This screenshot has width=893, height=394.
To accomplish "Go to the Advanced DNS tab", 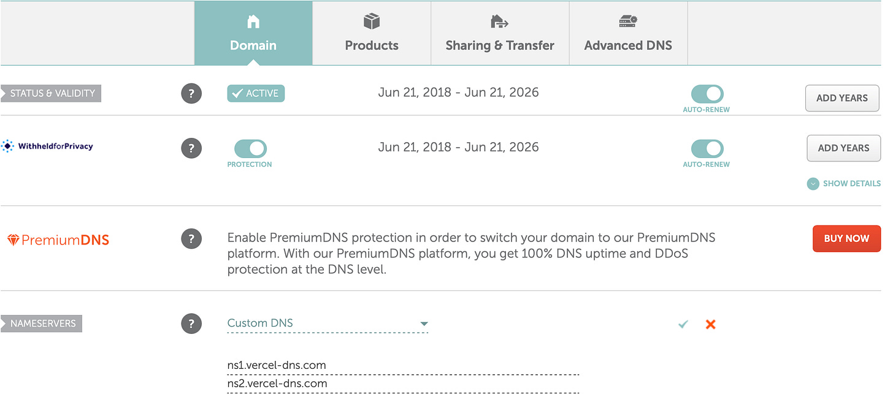I will pos(628,33).
